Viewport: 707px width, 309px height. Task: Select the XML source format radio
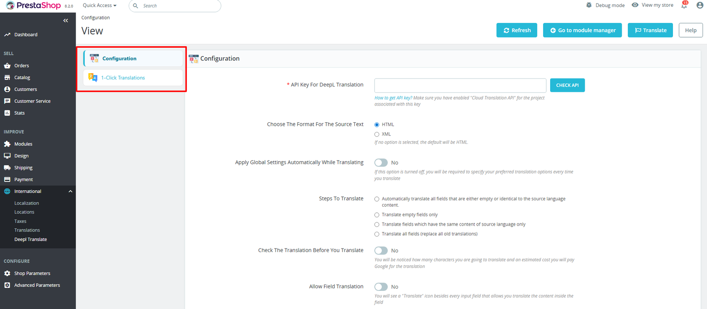point(377,134)
